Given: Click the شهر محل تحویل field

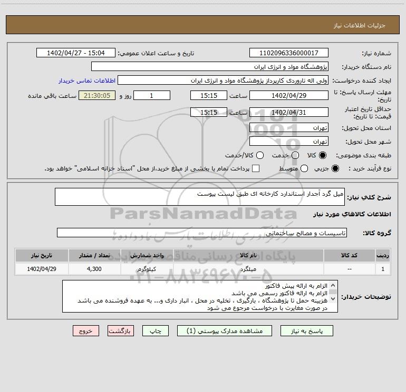Looking at the screenshot, I should pos(289,141).
